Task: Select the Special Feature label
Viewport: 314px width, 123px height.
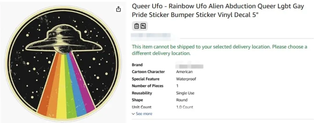Action: click(x=146, y=79)
